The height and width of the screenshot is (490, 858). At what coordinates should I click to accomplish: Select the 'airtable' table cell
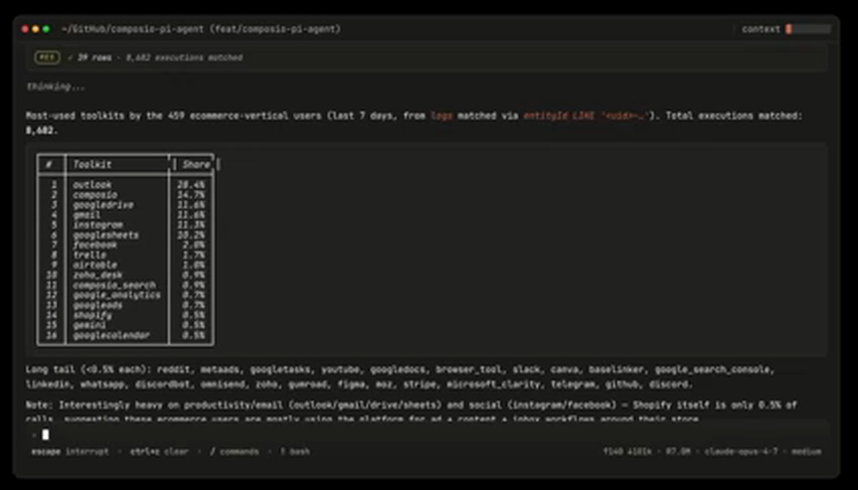click(x=95, y=265)
